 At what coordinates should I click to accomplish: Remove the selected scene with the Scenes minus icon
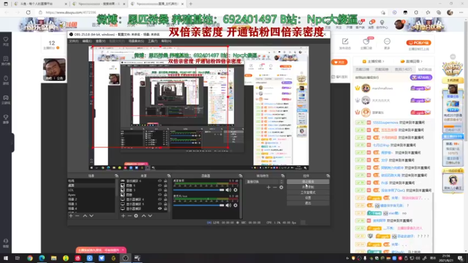(77, 216)
